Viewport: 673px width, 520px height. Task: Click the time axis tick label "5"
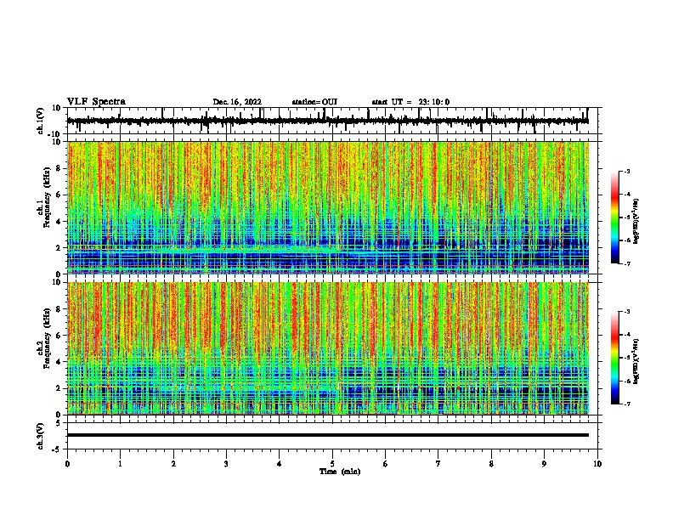coord(332,464)
